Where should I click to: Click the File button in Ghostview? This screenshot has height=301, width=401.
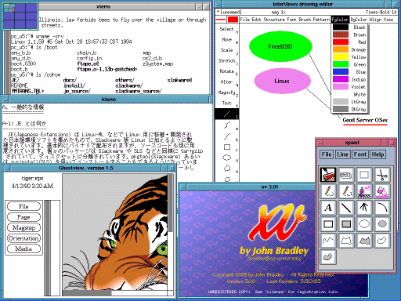click(x=23, y=206)
